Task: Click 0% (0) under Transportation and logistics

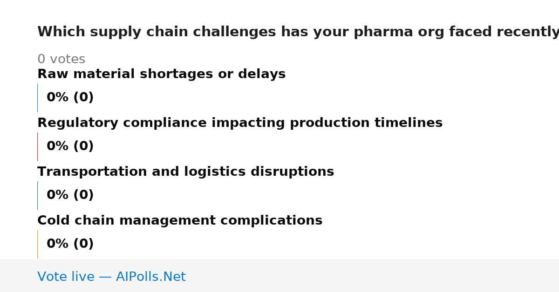Action: 70,195
